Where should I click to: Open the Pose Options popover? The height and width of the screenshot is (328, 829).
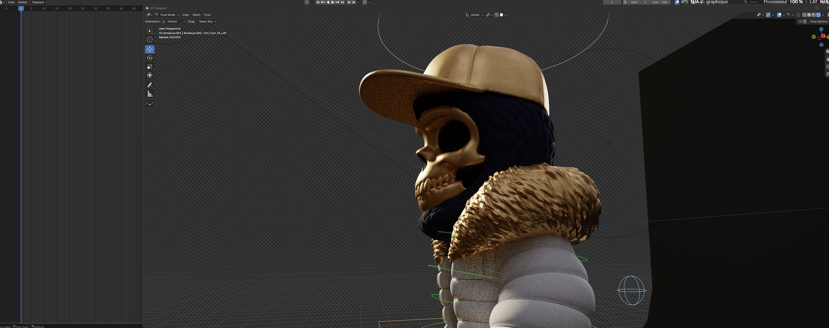click(819, 22)
